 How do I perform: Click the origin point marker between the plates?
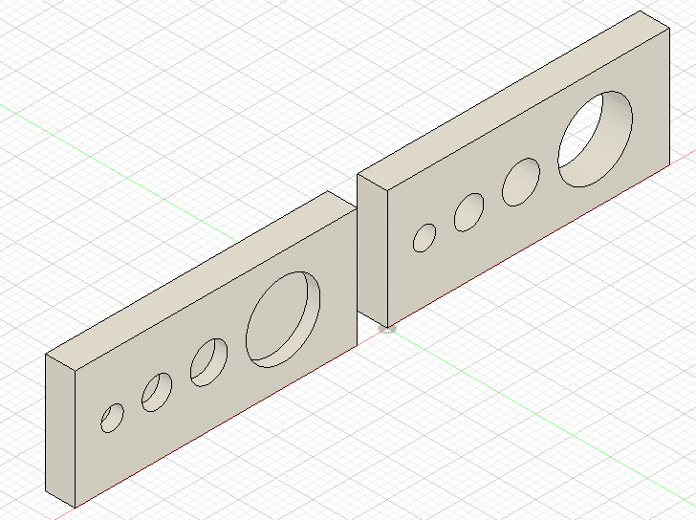387,329
